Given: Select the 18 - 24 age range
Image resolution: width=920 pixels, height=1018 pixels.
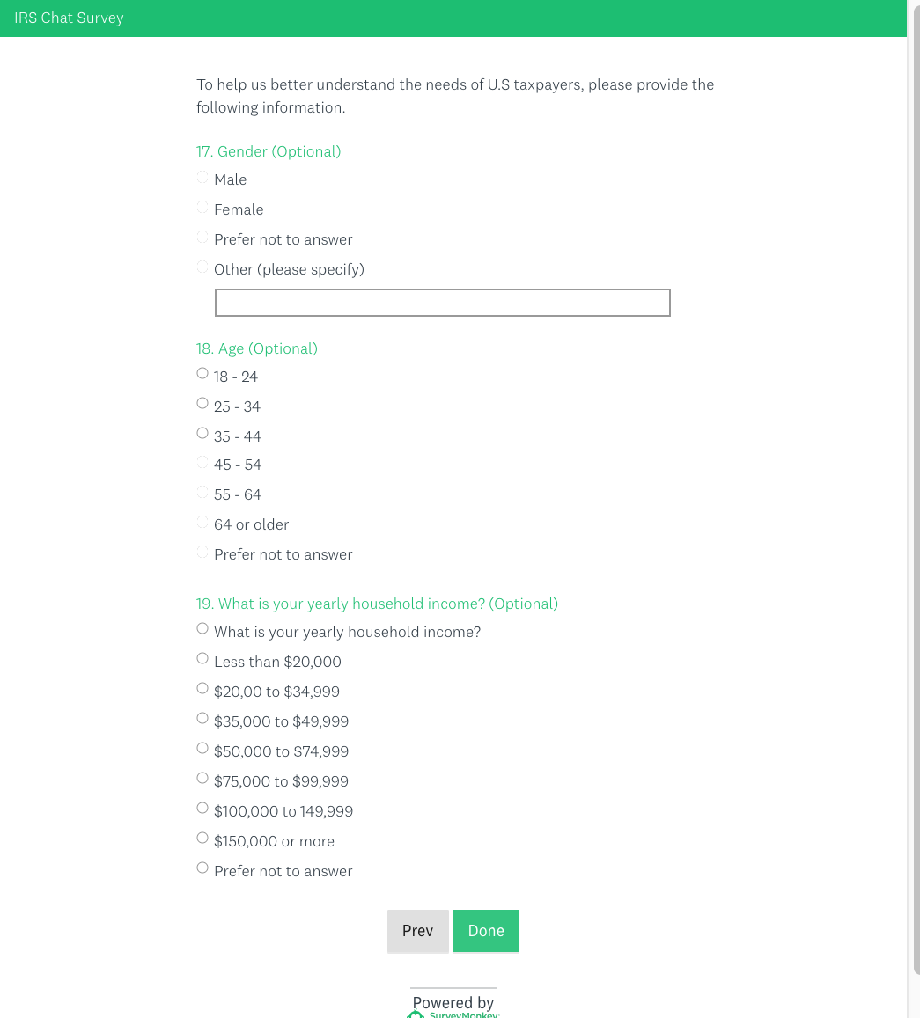Looking at the screenshot, I should 202,374.
